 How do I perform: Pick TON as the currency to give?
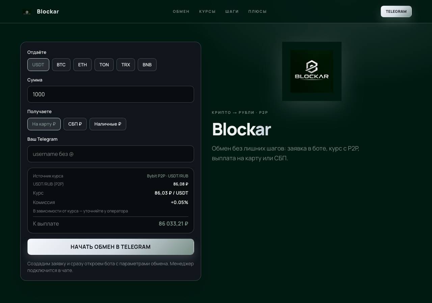(x=104, y=65)
